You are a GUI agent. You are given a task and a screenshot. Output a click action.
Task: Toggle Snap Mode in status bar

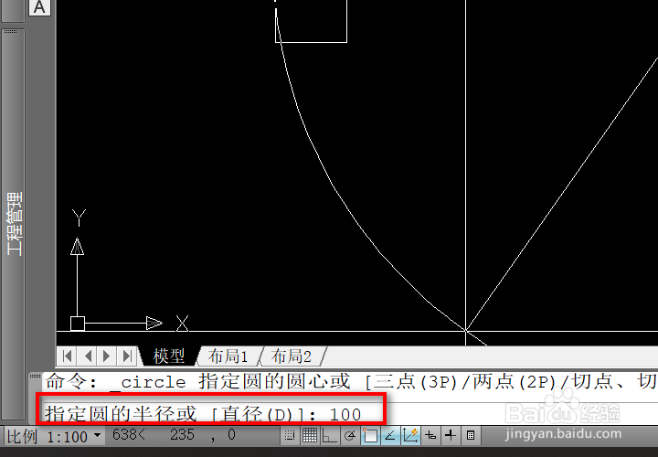289,436
